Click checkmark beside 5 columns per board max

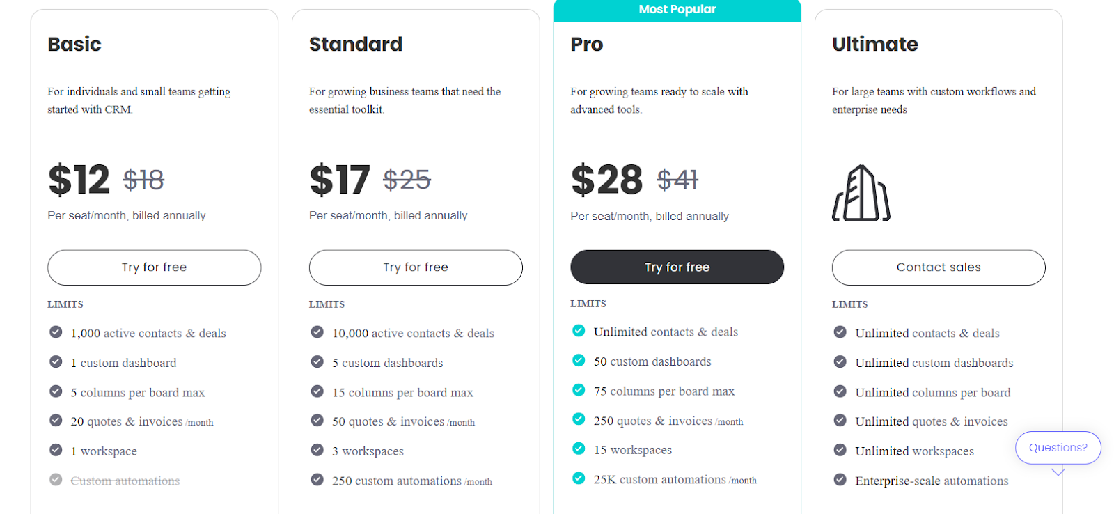tap(56, 391)
